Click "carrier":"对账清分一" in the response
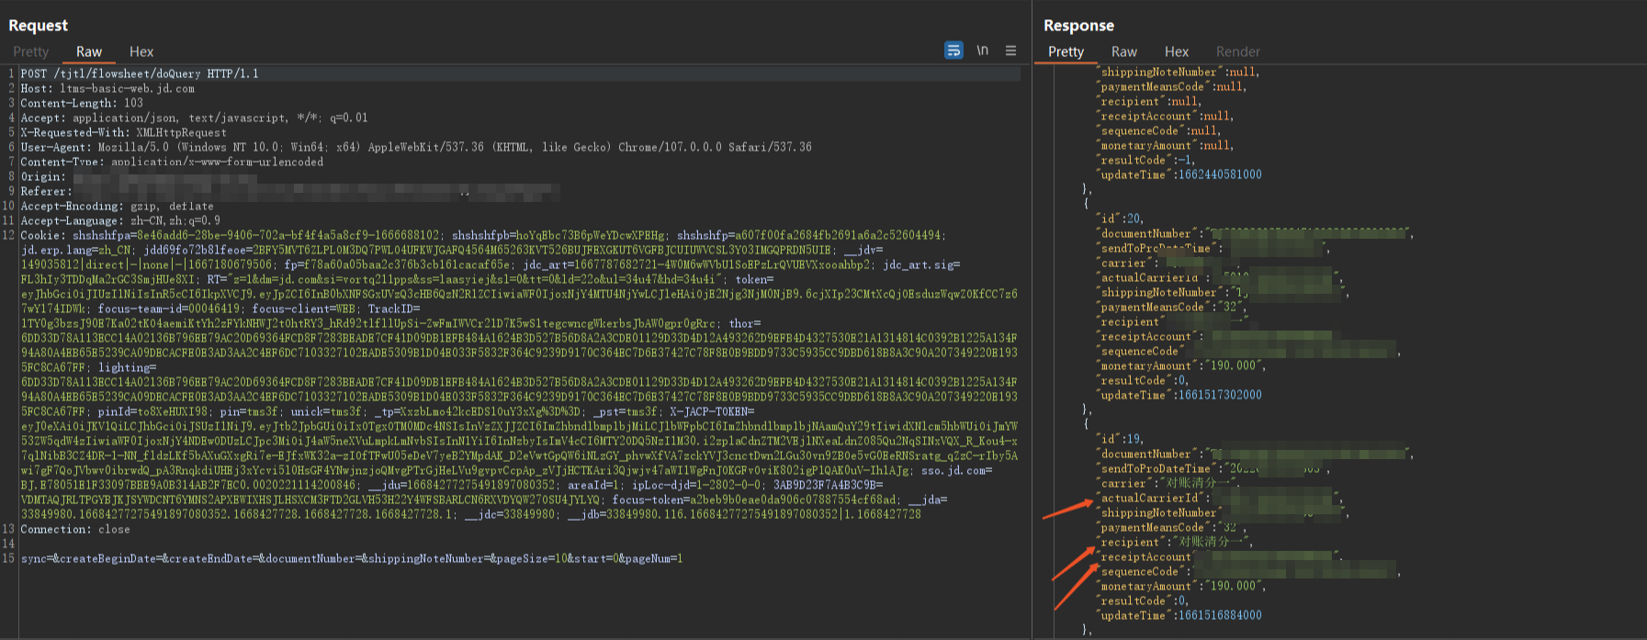Viewport: 1647px width, 640px height. click(x=1168, y=483)
